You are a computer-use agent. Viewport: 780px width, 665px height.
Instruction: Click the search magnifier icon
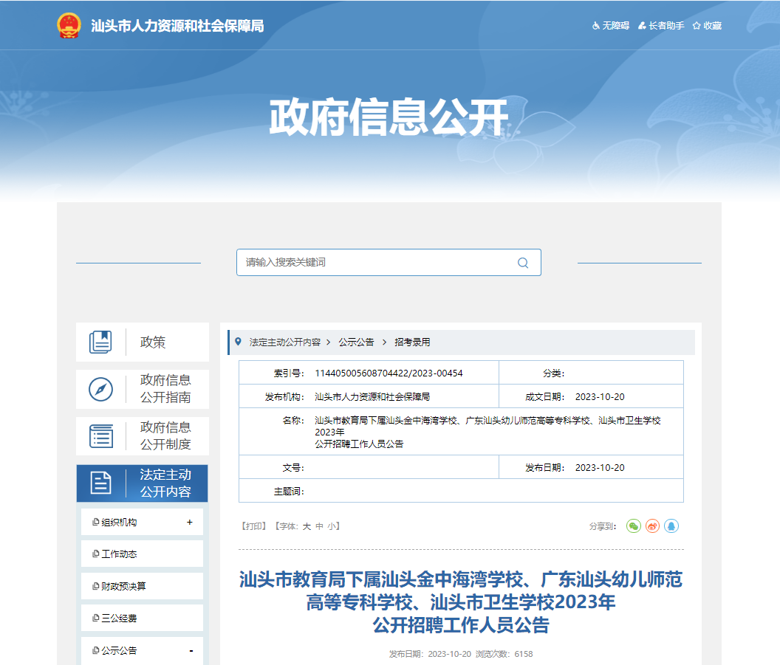click(523, 263)
